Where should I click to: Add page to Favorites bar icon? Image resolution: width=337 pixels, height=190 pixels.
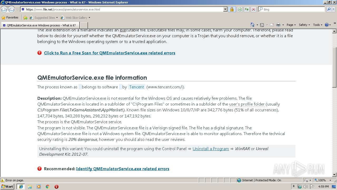pos(25,18)
